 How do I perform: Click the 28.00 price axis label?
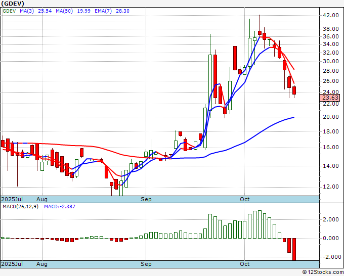[x=330, y=71]
